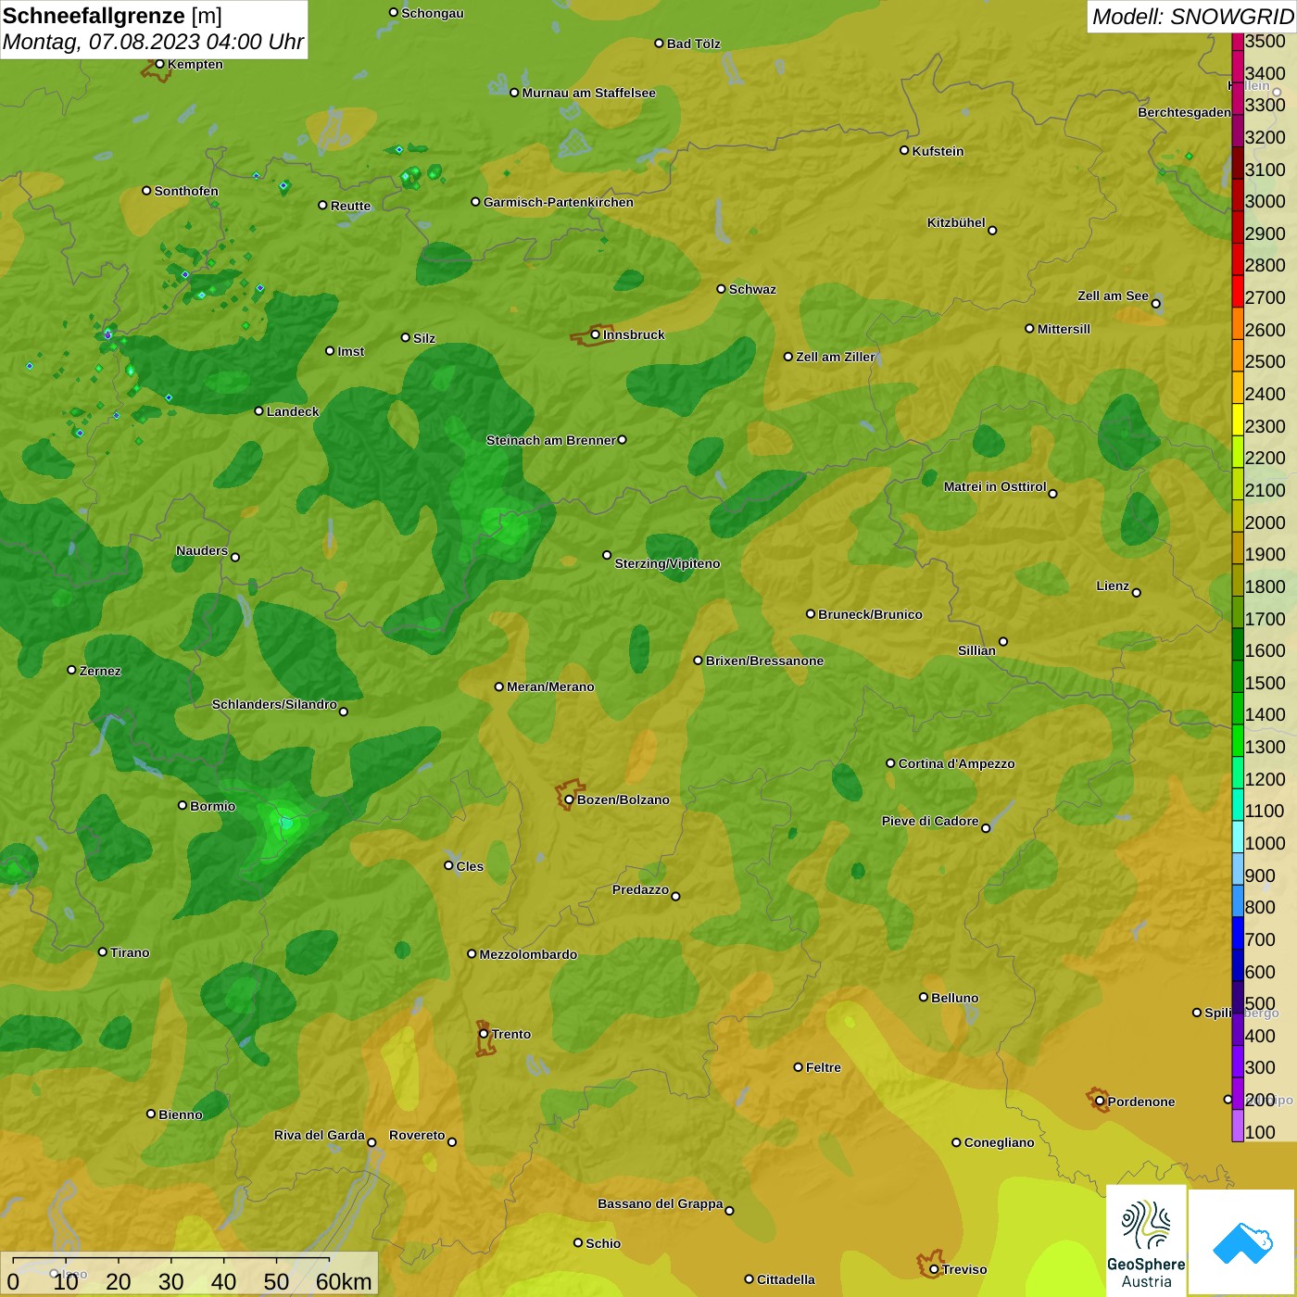Click the 'Silz' town label
The width and height of the screenshot is (1297, 1297).
[424, 338]
